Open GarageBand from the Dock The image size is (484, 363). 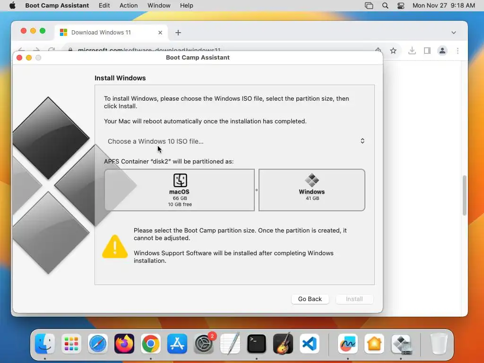[283, 344]
